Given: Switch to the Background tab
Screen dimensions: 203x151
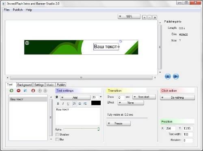Looking at the screenshot, I should [24, 85].
